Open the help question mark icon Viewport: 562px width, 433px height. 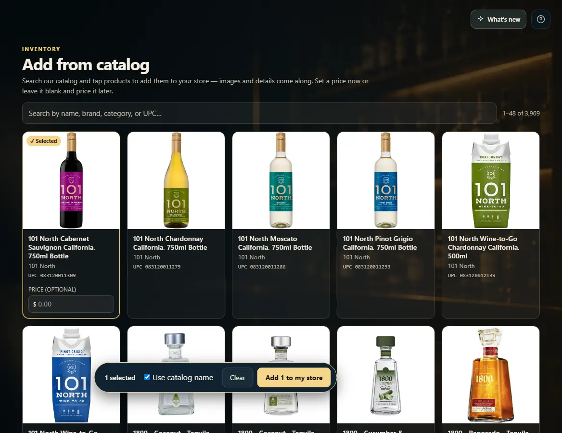point(540,19)
